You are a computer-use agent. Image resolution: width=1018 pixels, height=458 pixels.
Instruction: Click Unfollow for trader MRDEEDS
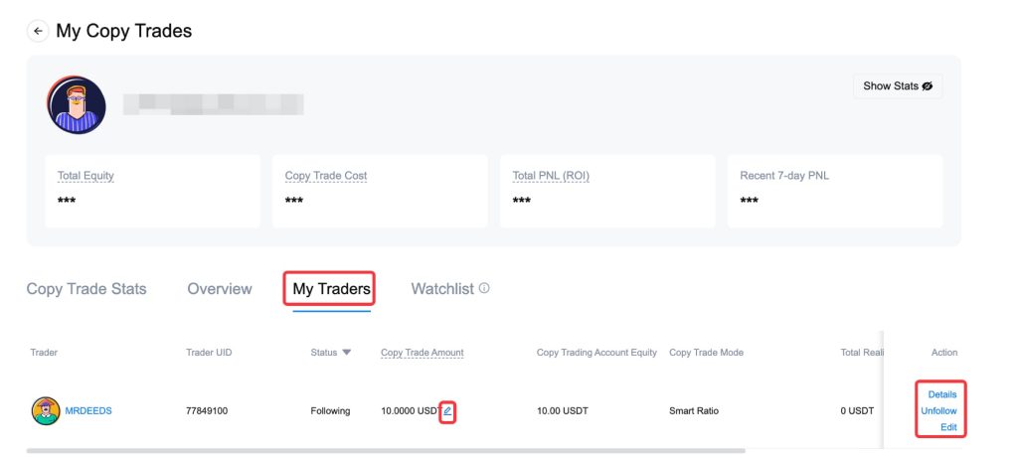[x=938, y=410]
